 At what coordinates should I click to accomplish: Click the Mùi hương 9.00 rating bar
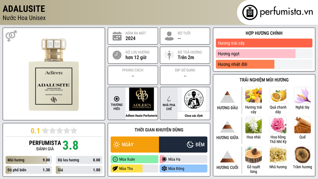(x=29, y=160)
